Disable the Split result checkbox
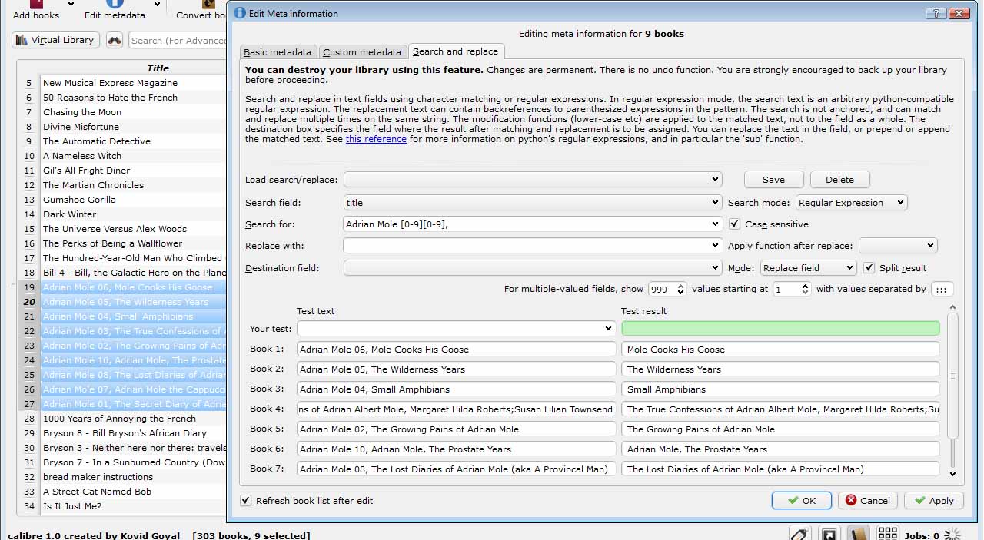 (x=869, y=268)
